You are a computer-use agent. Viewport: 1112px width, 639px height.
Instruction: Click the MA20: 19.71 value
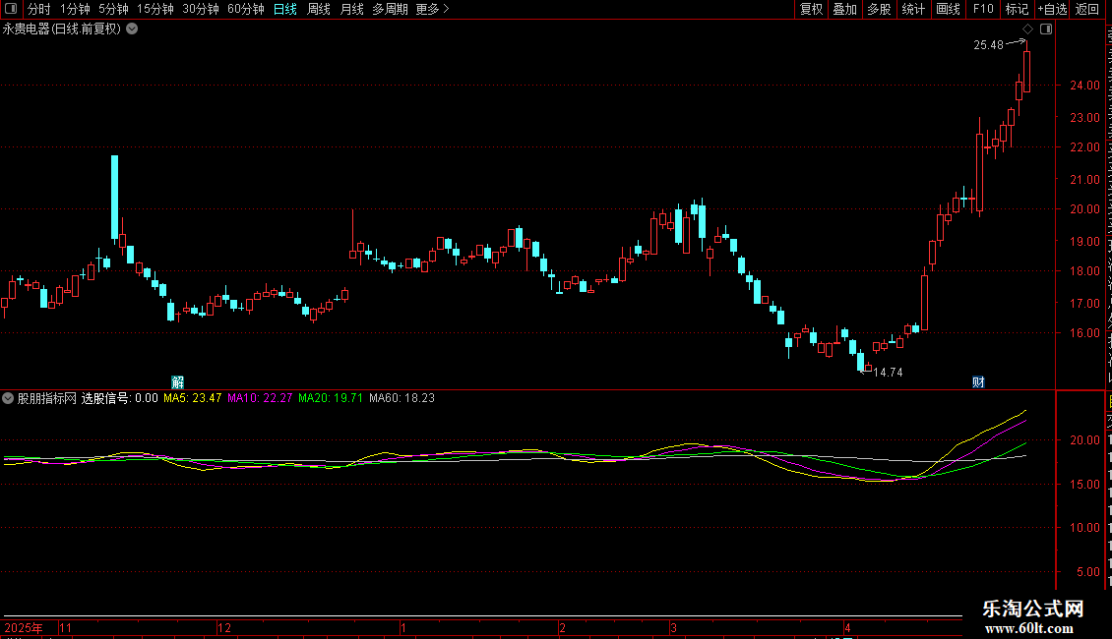(331, 398)
